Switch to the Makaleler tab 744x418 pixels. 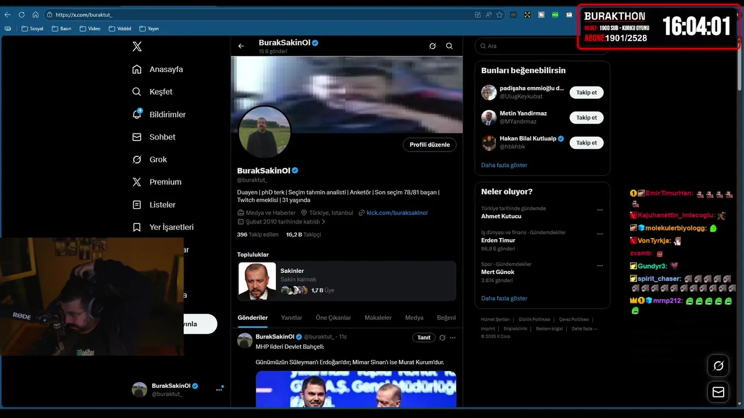[378, 318]
